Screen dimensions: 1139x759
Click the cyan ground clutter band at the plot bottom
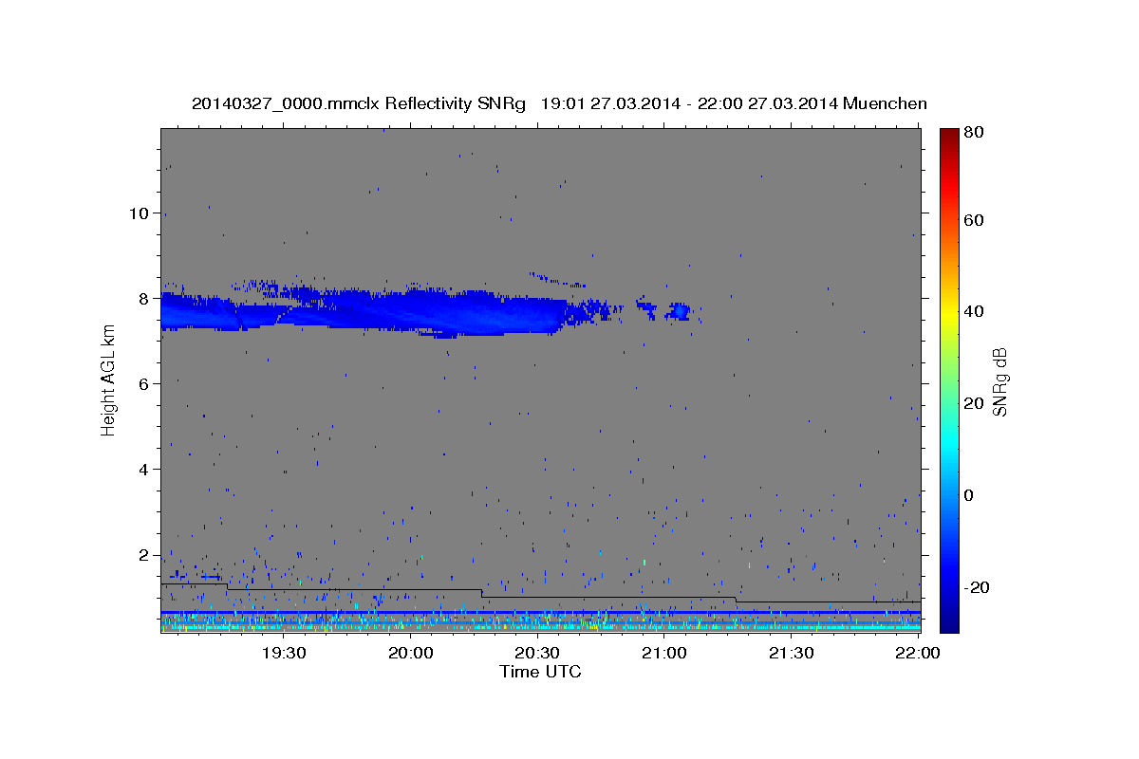coord(541,627)
